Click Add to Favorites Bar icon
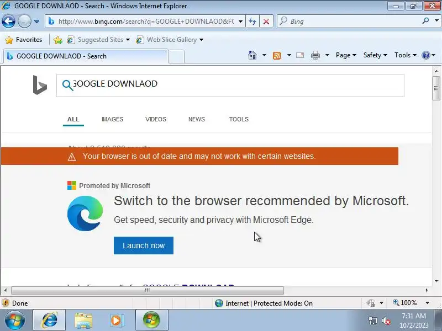 pos(58,40)
